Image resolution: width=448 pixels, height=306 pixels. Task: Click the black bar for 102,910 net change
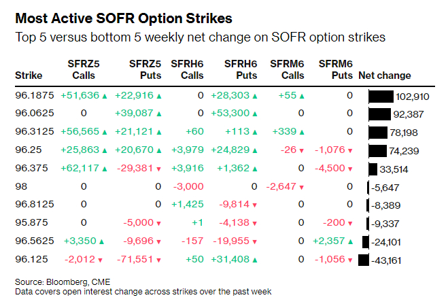[x=381, y=97]
